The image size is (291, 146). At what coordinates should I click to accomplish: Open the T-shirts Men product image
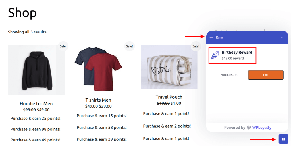[x=98, y=68]
